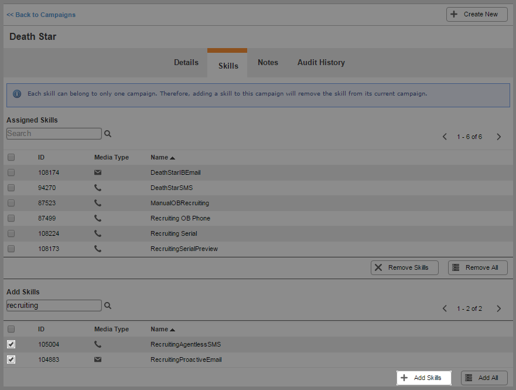Click the Assigned Skills search field
Screen dimensions: 516x390
54,134
